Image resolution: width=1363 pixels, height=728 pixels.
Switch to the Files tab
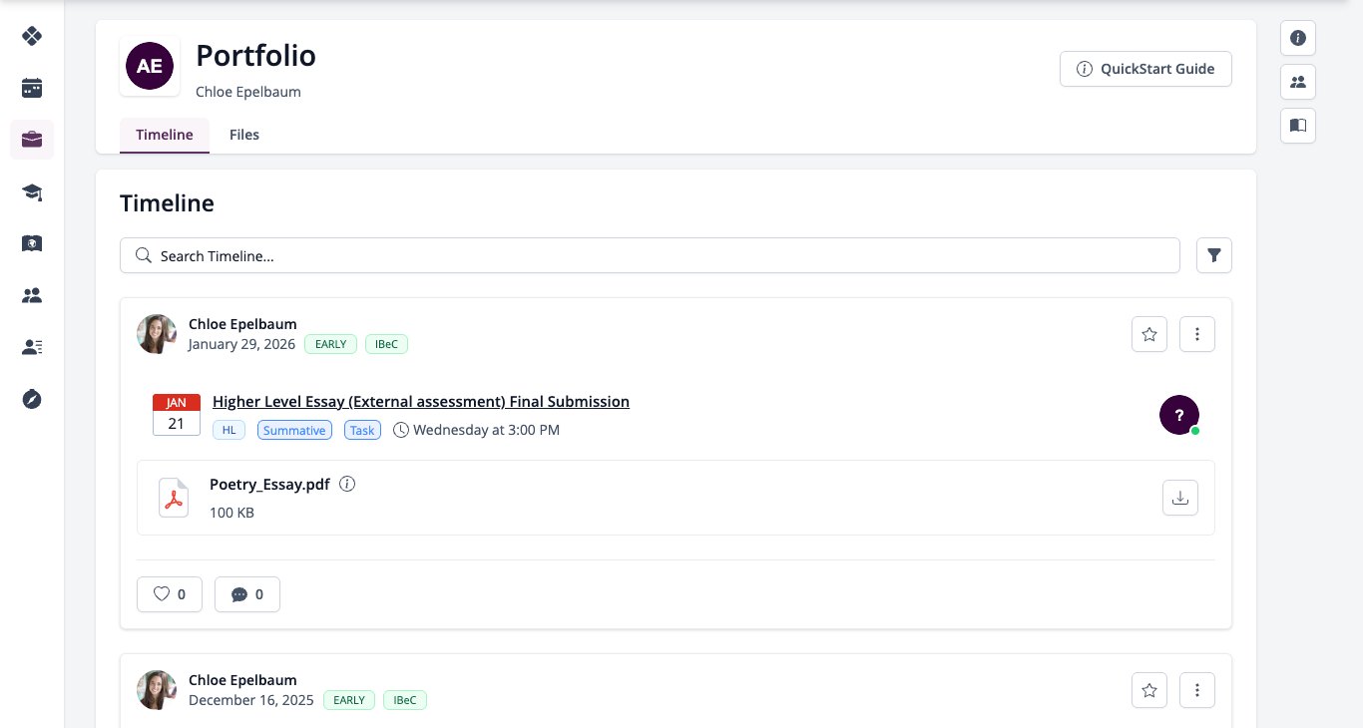point(244,135)
